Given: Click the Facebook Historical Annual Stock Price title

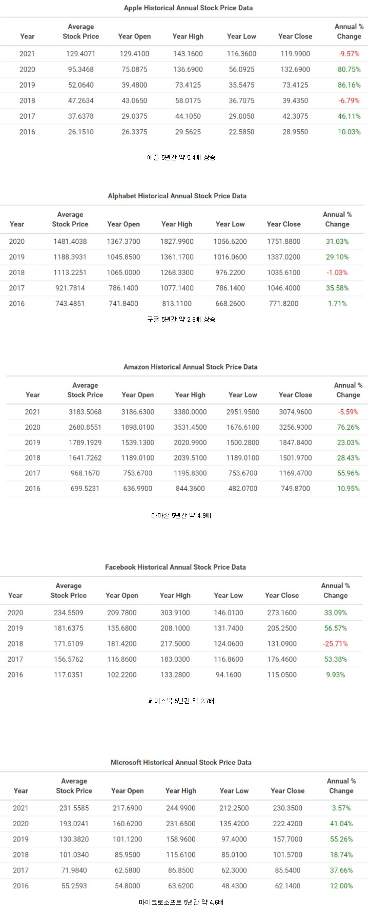Looking at the screenshot, I should tap(175, 567).
